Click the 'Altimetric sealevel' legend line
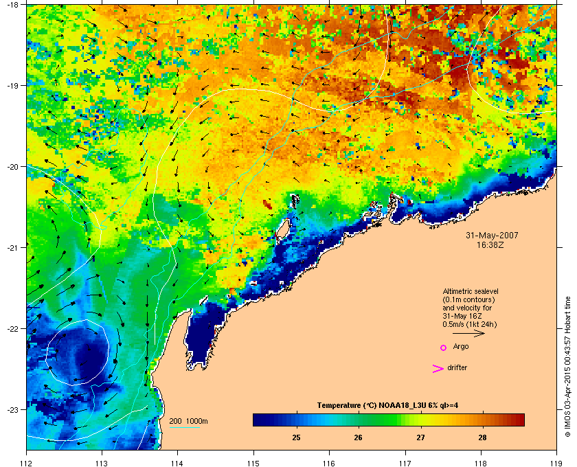577x467 pixels. point(471,291)
